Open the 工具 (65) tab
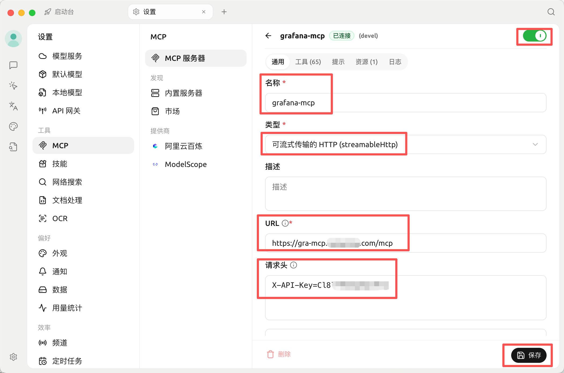Screen dimensions: 564x373 [308, 62]
